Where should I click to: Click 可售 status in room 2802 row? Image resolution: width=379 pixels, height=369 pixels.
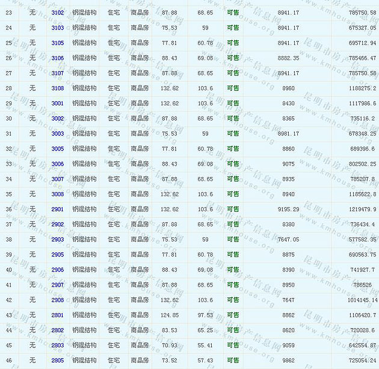[x=233, y=330]
